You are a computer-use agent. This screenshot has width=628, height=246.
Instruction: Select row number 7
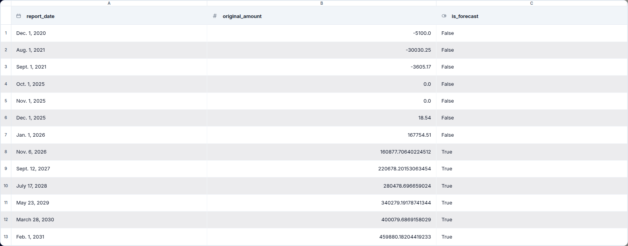[x=6, y=135]
